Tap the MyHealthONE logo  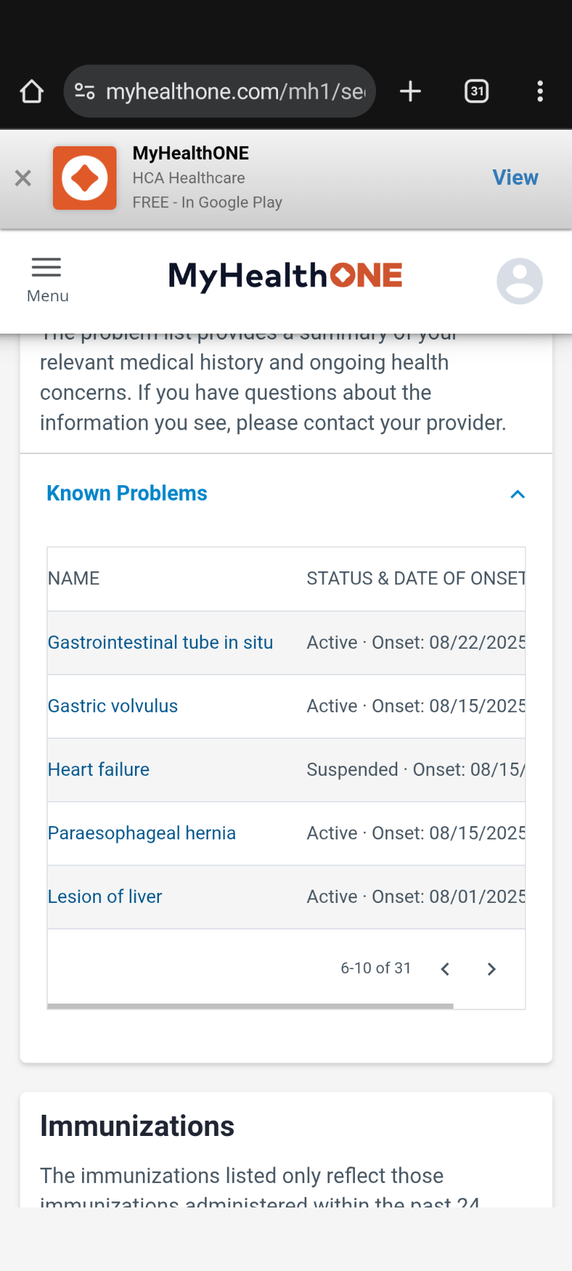point(285,277)
